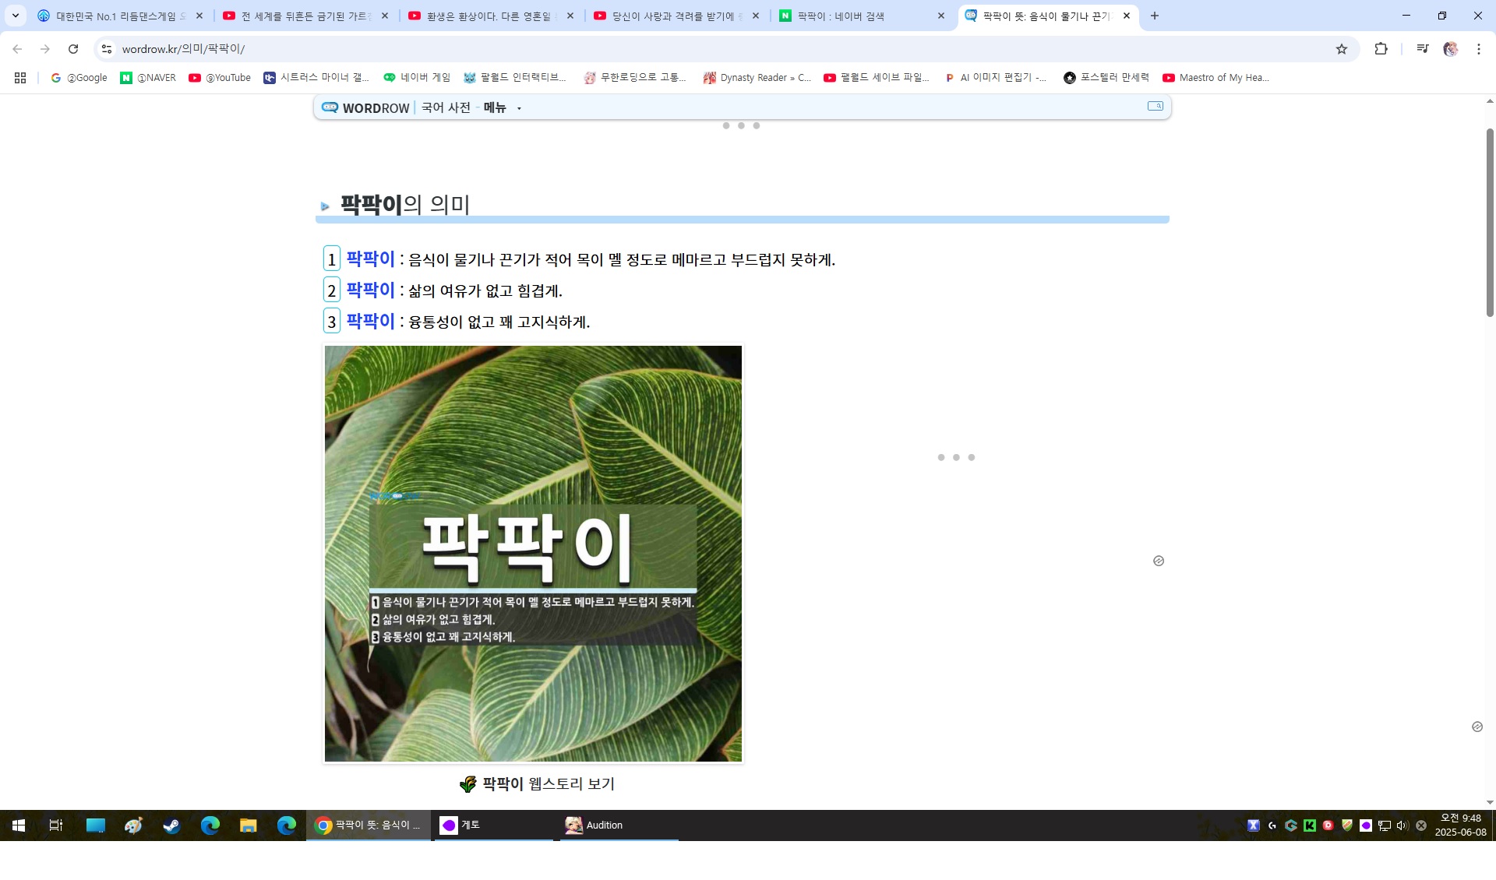Expand the 팍팍이의 의미 heading triangle
Image resolution: width=1496 pixels, height=880 pixels.
325,206
